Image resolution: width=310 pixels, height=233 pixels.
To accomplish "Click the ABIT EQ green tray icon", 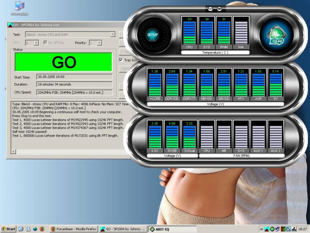I will (x=272, y=229).
